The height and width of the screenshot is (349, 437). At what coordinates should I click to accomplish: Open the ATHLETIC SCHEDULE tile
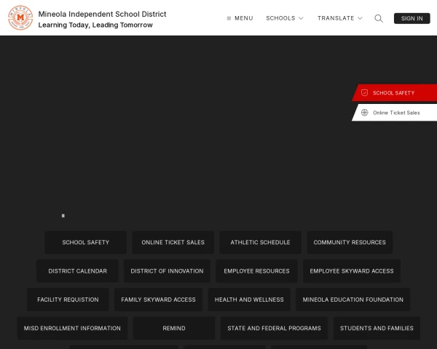click(260, 242)
